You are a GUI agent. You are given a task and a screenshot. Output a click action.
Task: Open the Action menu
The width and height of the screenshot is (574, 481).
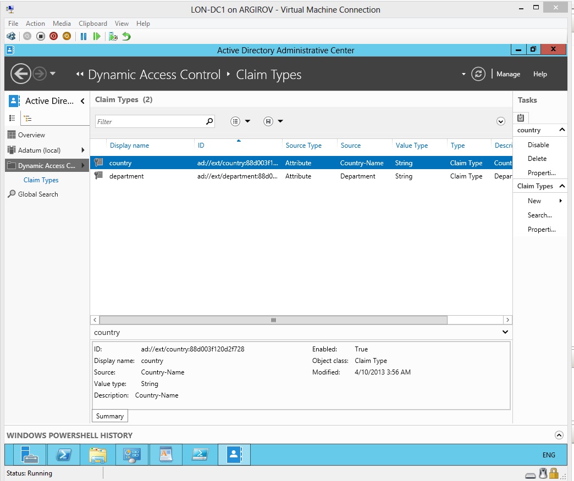[35, 24]
